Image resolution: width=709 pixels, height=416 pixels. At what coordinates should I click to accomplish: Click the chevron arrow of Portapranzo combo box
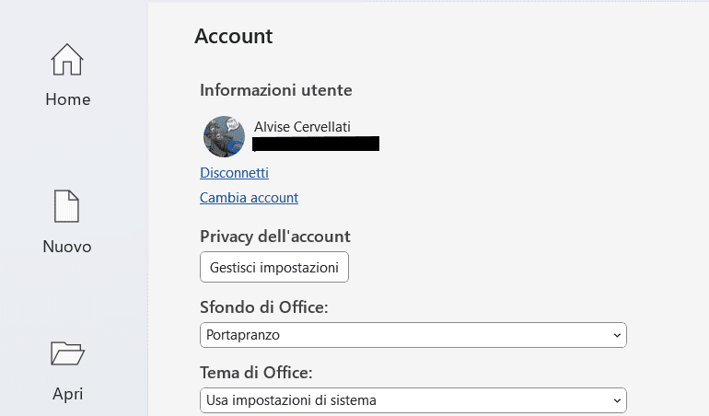click(616, 336)
